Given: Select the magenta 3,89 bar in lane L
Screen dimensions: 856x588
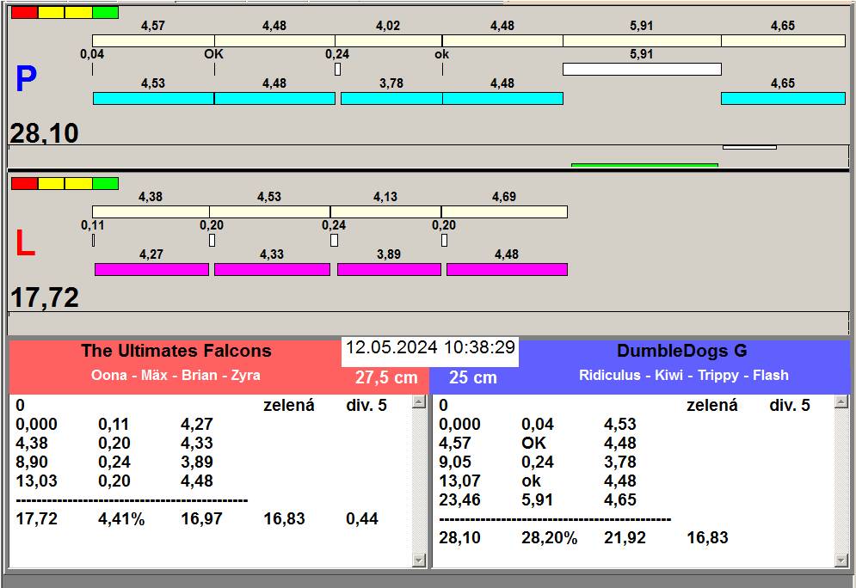Looking at the screenshot, I should coord(389,269).
